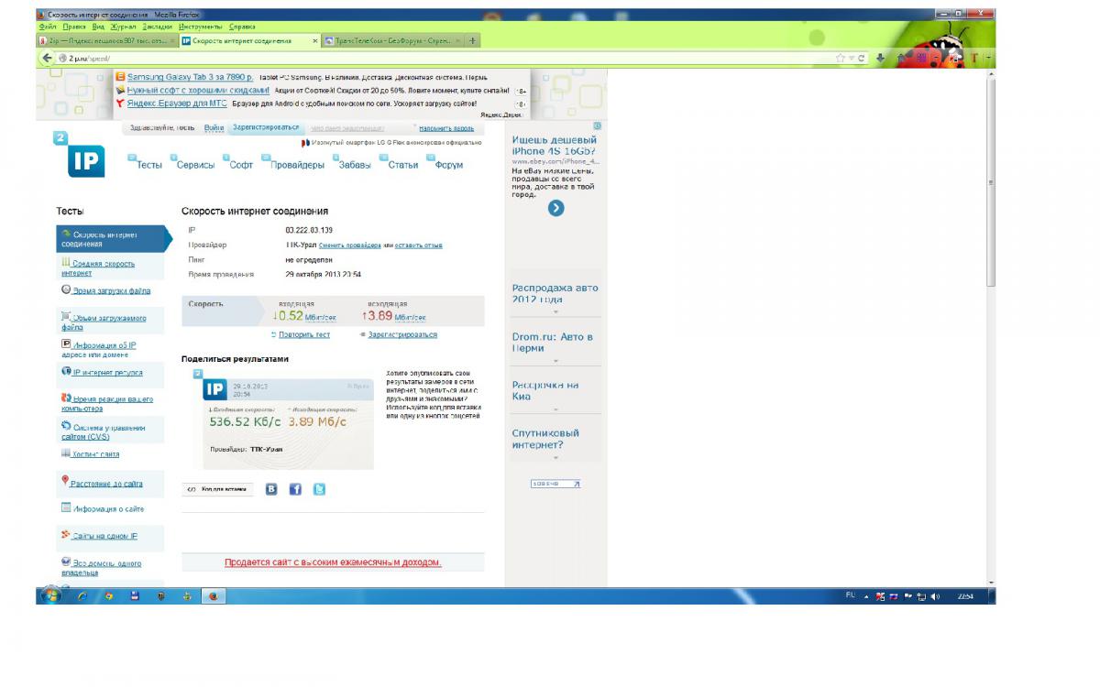Expand the 'Распродажа авто 2012 года' ad block
The image size is (1100, 687).
click(555, 312)
